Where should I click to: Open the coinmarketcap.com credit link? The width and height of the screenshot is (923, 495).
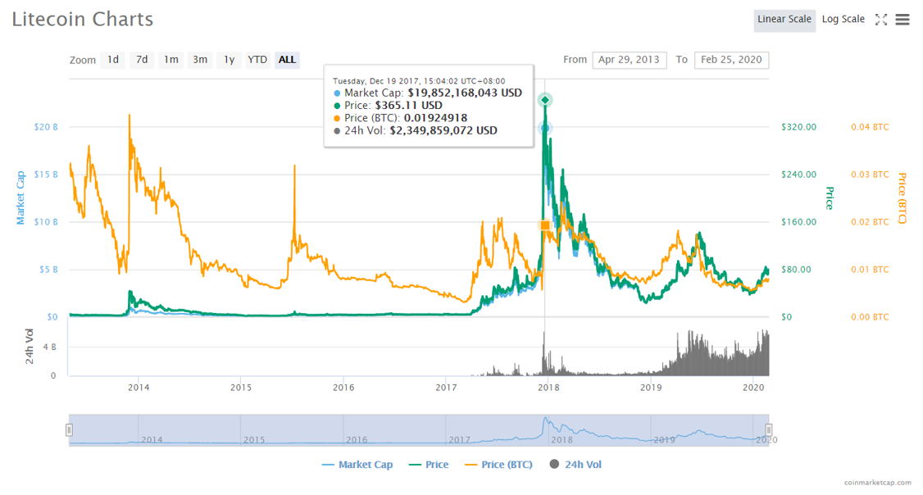coord(877,484)
